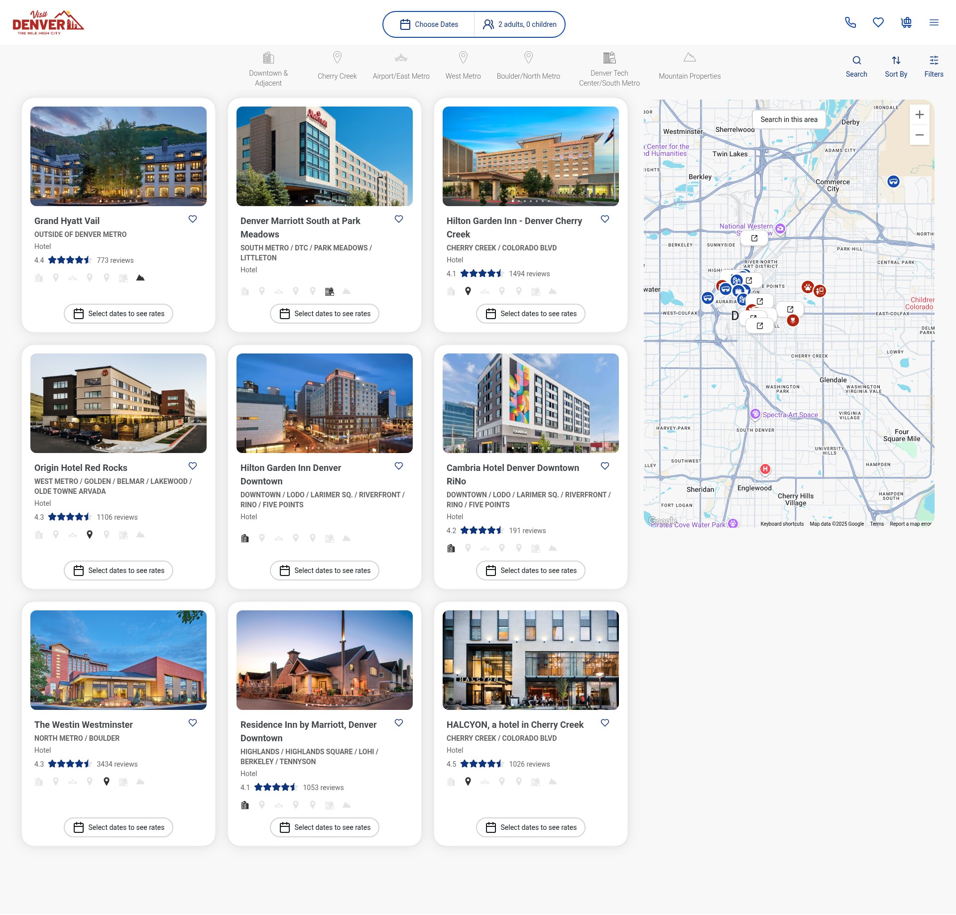956x915 pixels.
Task: Click Select dates for Residence Inn by Marriott
Action: [325, 827]
